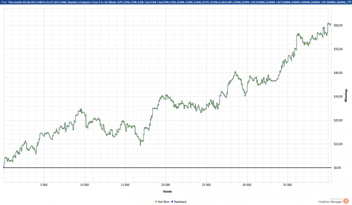Click the '20 000' hands axis label
Image resolution: width=352 pixels, height=205 pixels.
165,185
